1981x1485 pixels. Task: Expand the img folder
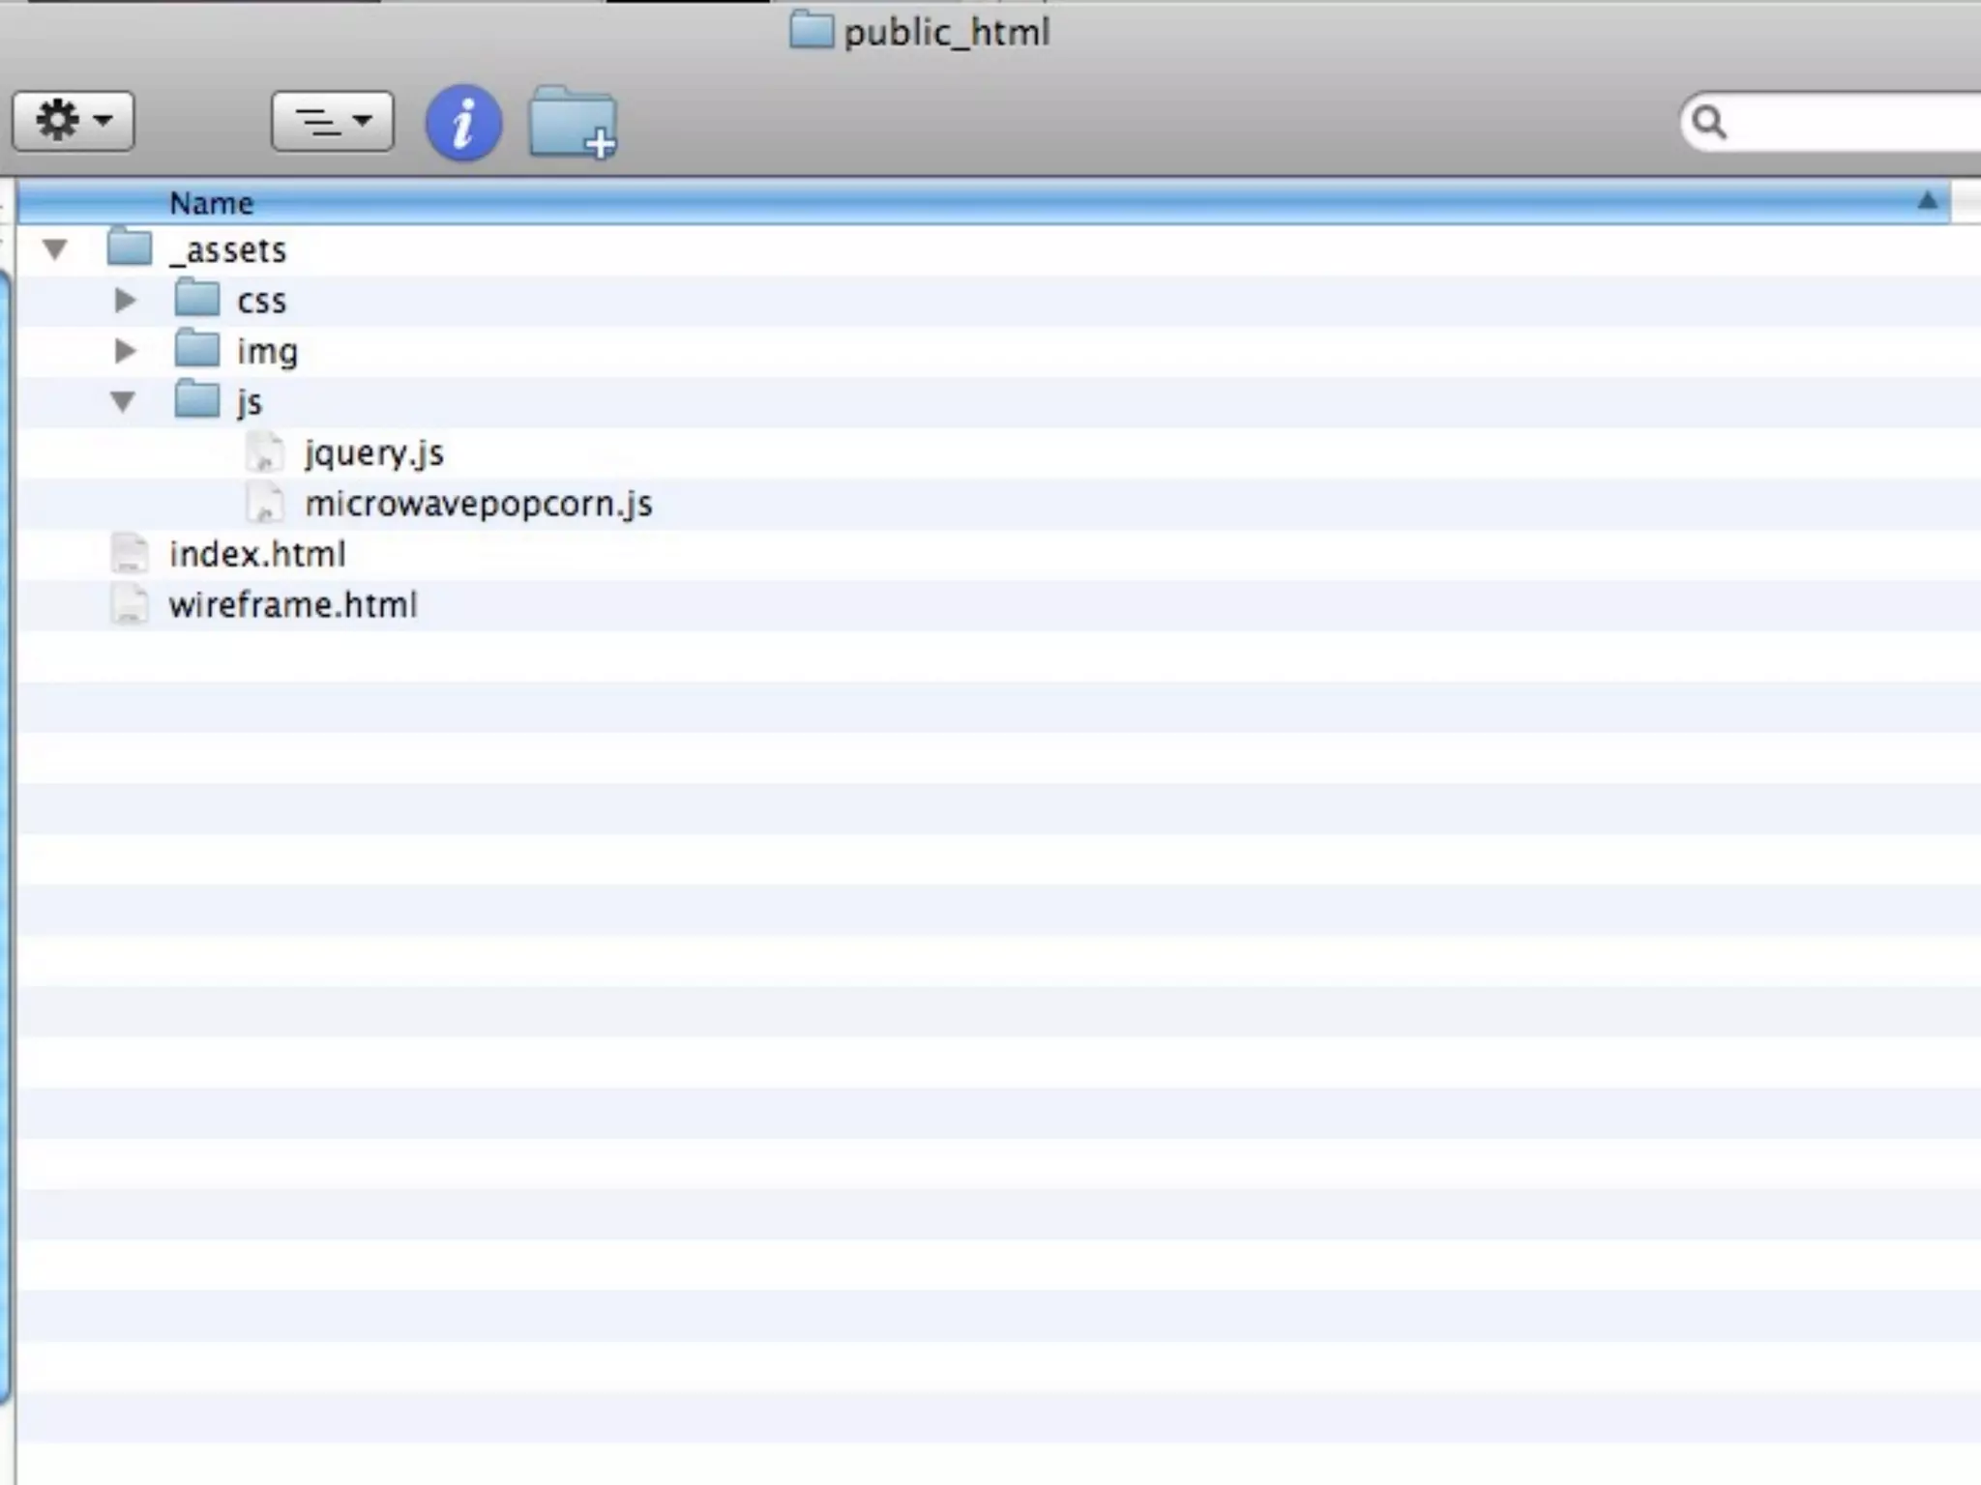coord(125,351)
